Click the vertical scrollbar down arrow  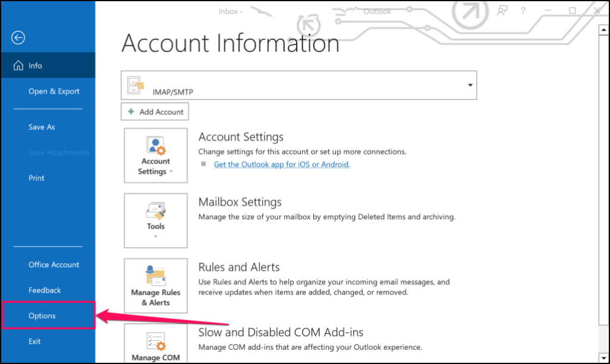602,357
